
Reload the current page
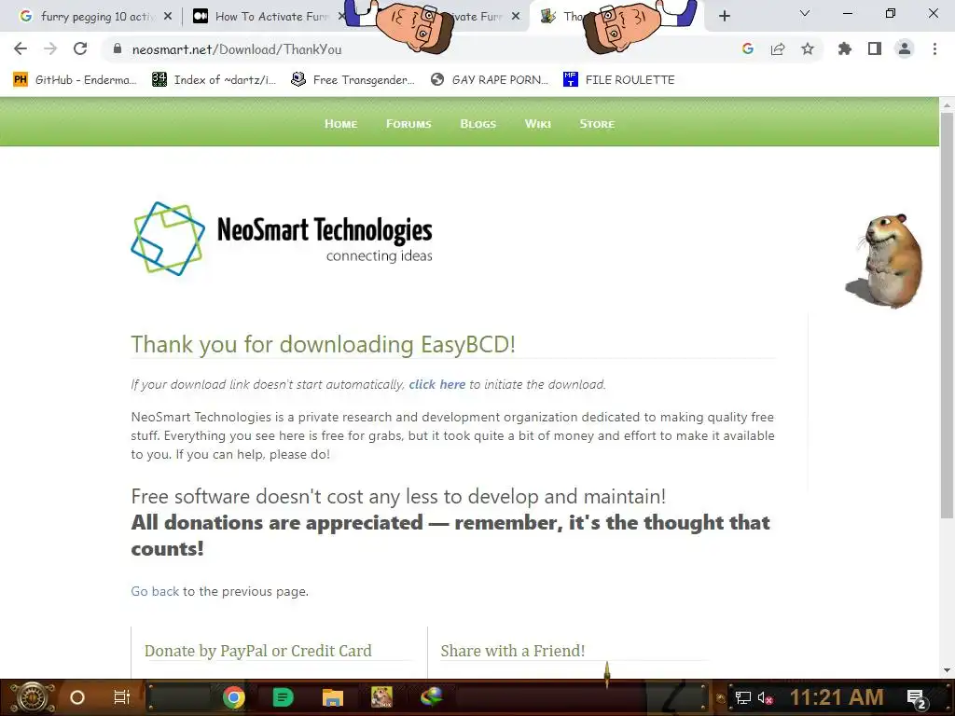point(80,48)
